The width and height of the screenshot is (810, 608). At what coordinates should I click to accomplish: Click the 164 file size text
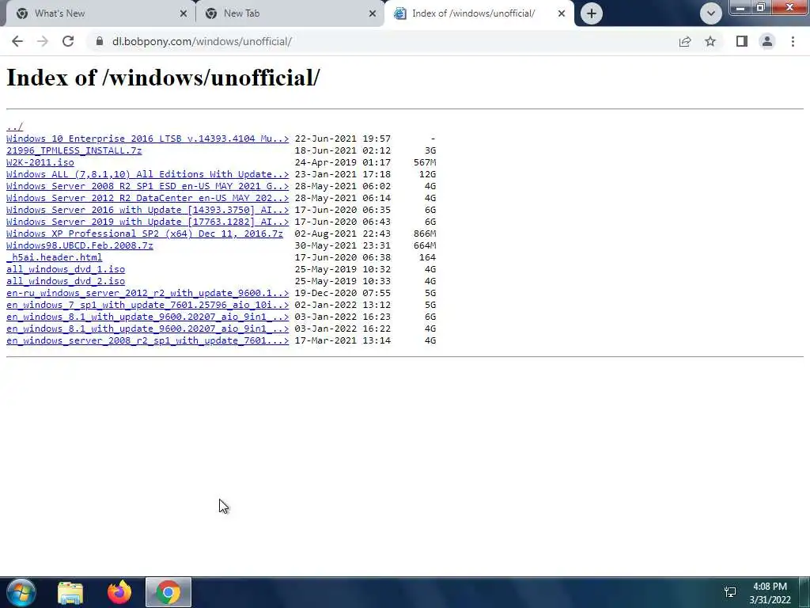coord(428,257)
